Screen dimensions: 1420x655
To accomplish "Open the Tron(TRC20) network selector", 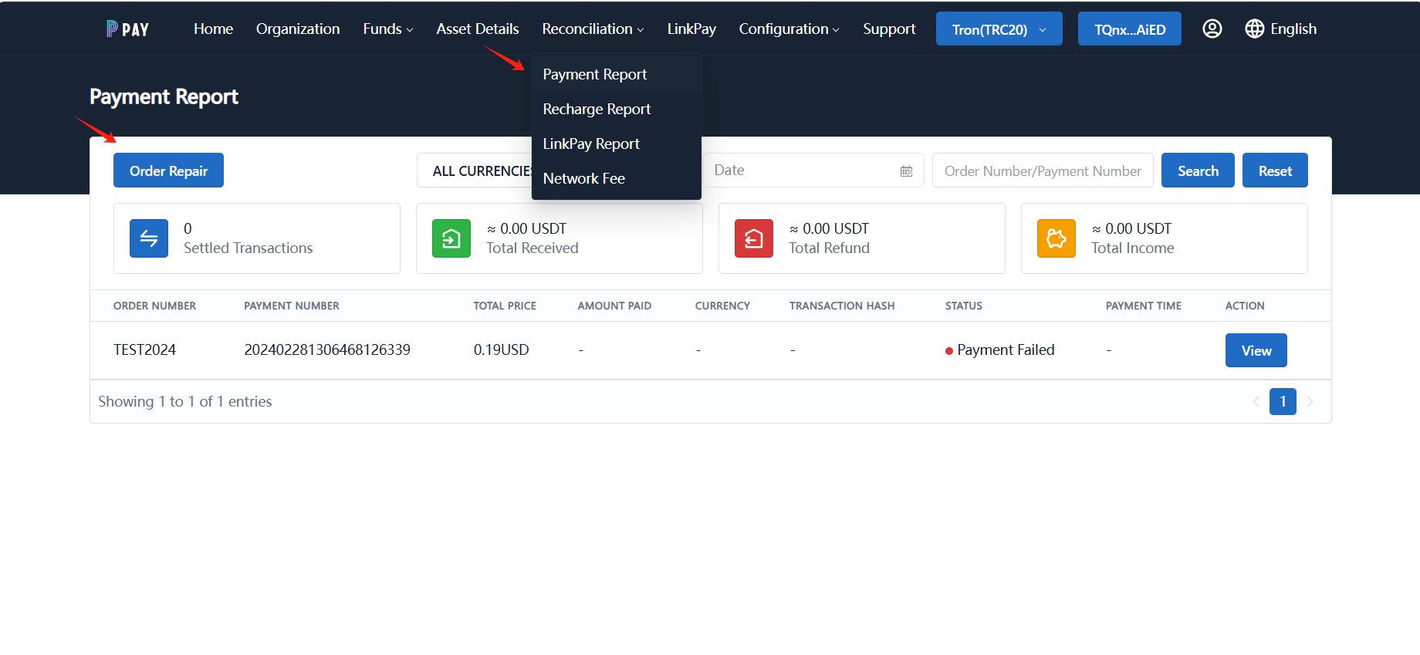I will (x=999, y=29).
